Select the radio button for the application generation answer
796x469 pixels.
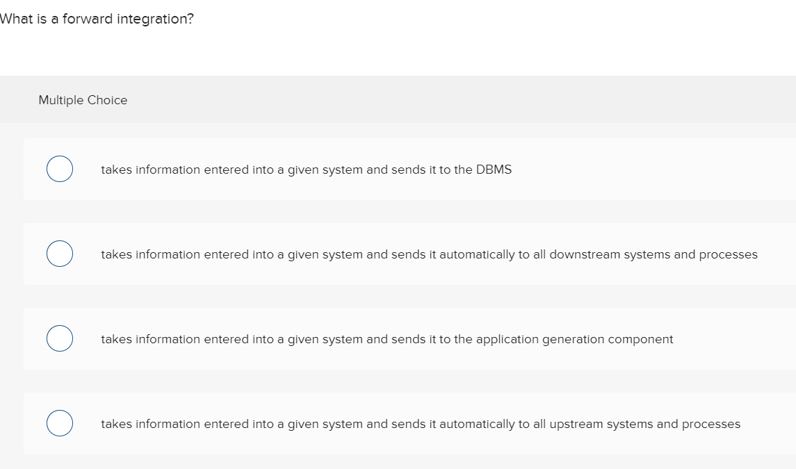point(59,338)
